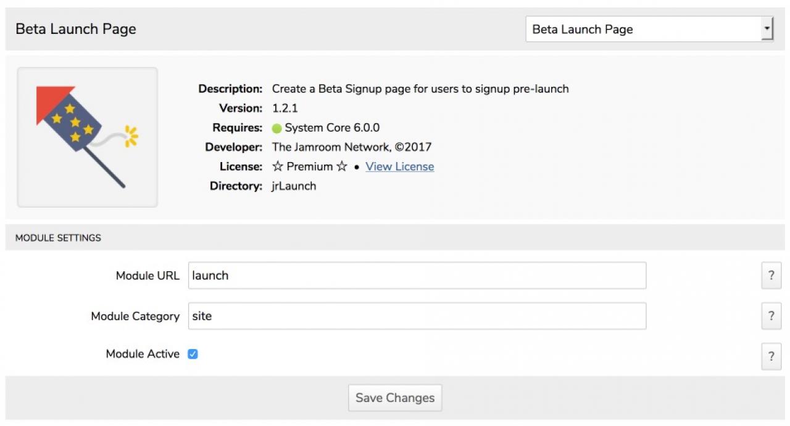Open help for Module Active setting
The height and width of the screenshot is (426, 790).
(x=771, y=356)
